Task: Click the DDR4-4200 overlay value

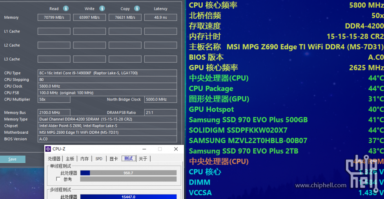Action: (x=364, y=26)
